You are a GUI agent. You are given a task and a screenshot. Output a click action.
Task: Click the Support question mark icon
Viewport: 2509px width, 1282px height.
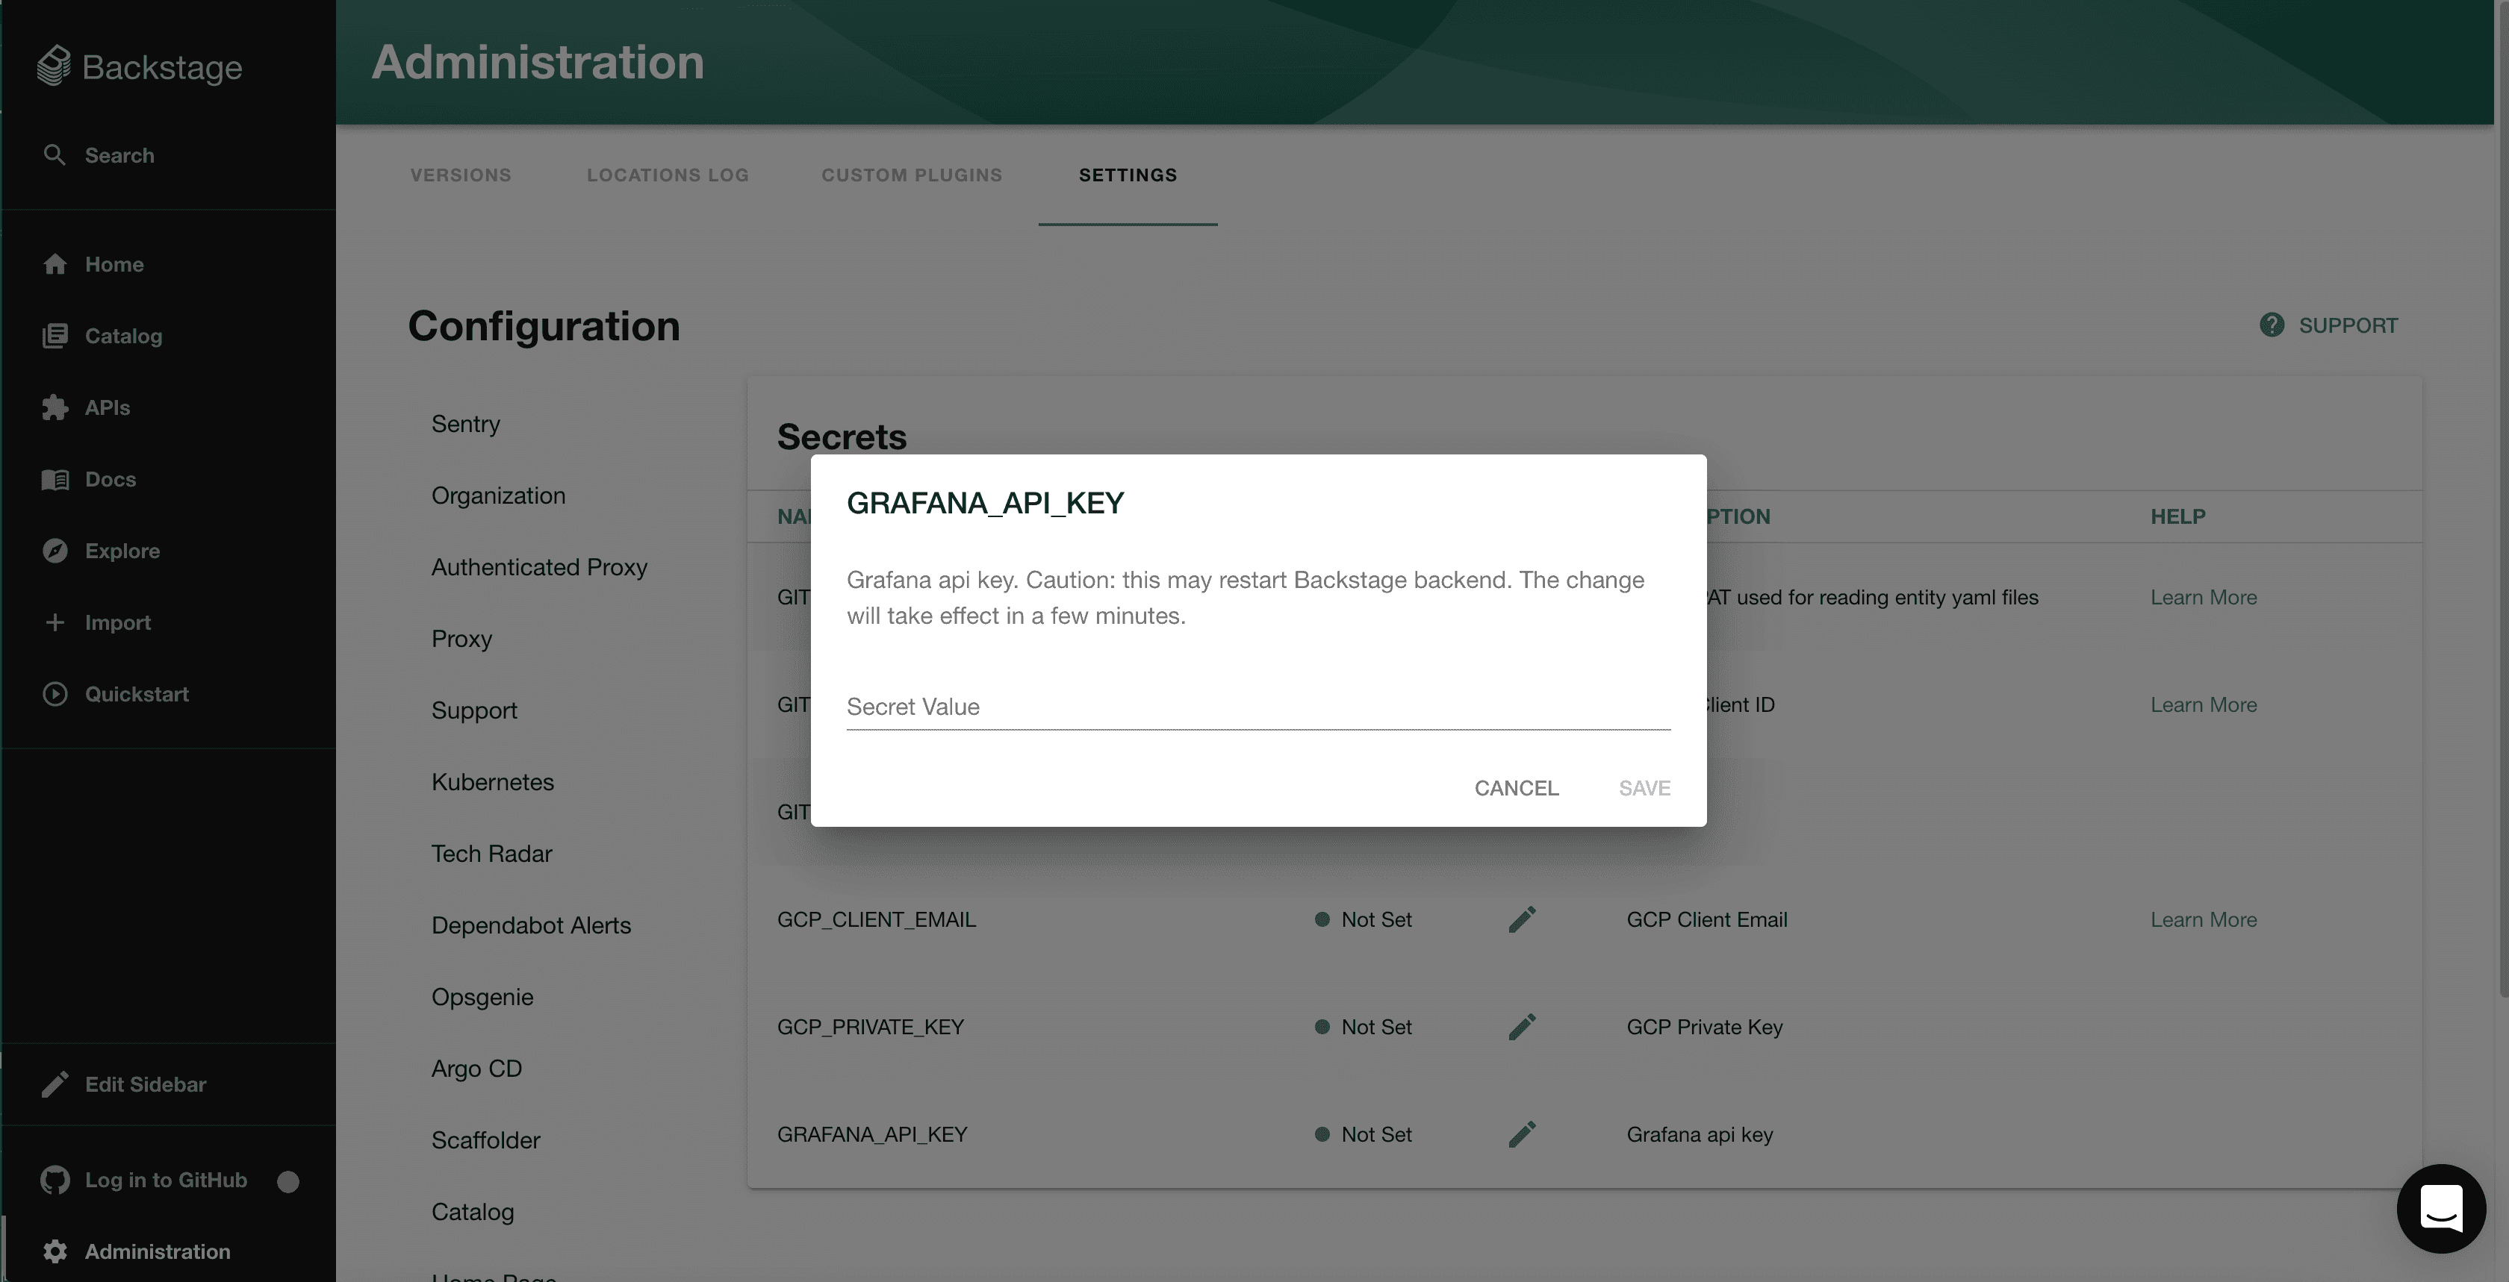pos(2272,325)
